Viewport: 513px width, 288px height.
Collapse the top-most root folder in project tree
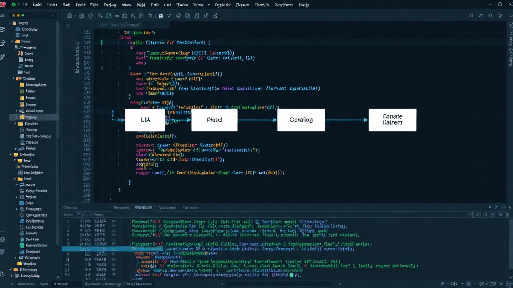coord(11,23)
